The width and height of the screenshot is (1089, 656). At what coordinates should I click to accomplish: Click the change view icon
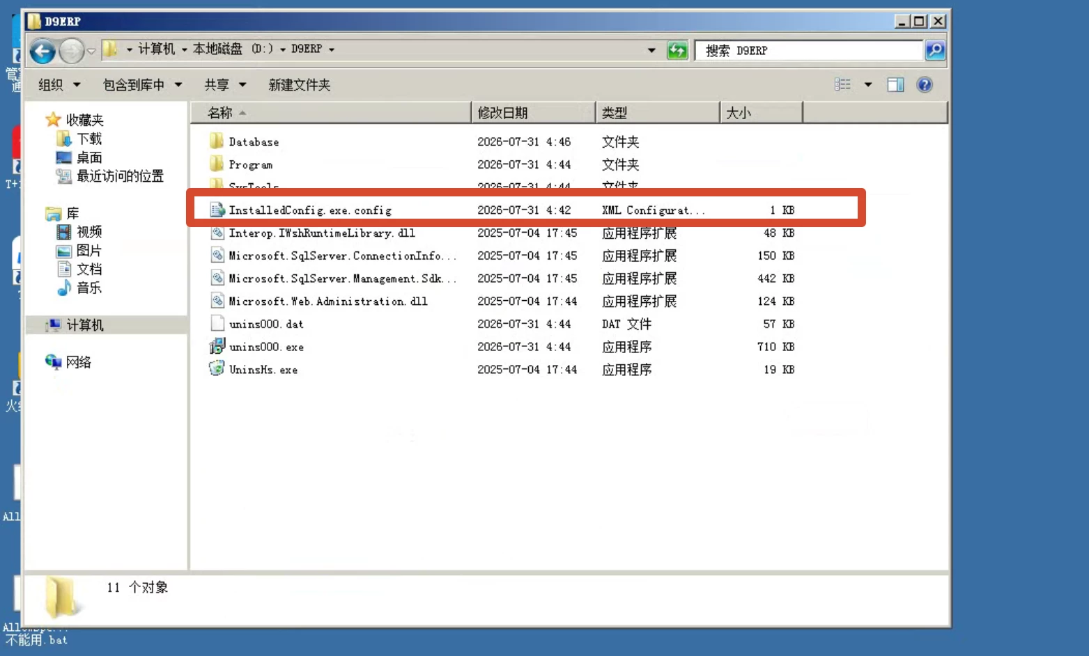click(843, 85)
